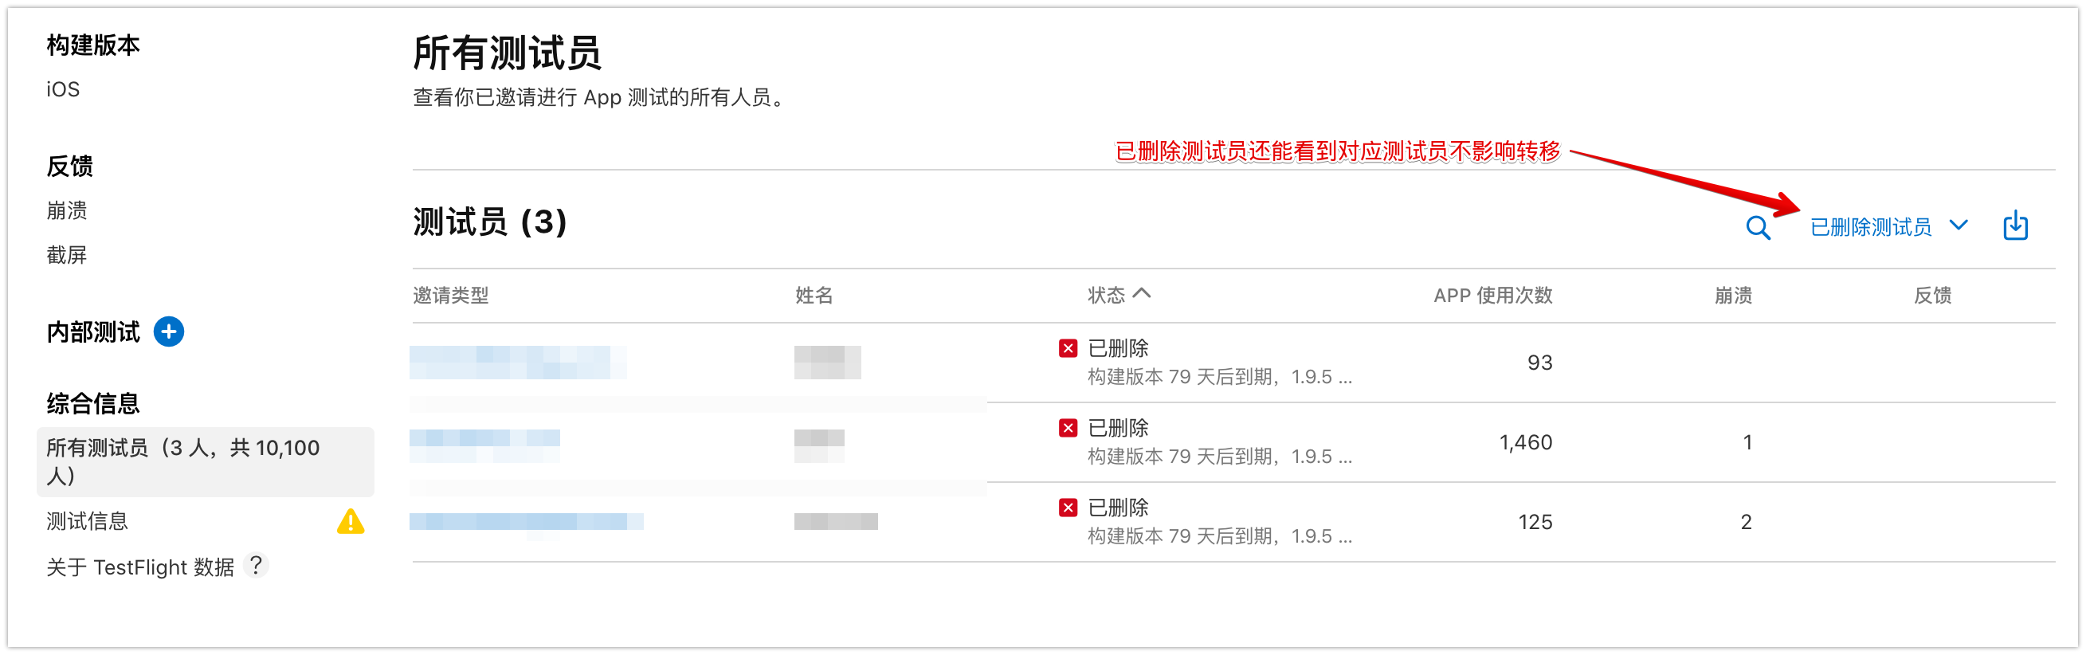Click the 邀请类型 column header

(450, 296)
